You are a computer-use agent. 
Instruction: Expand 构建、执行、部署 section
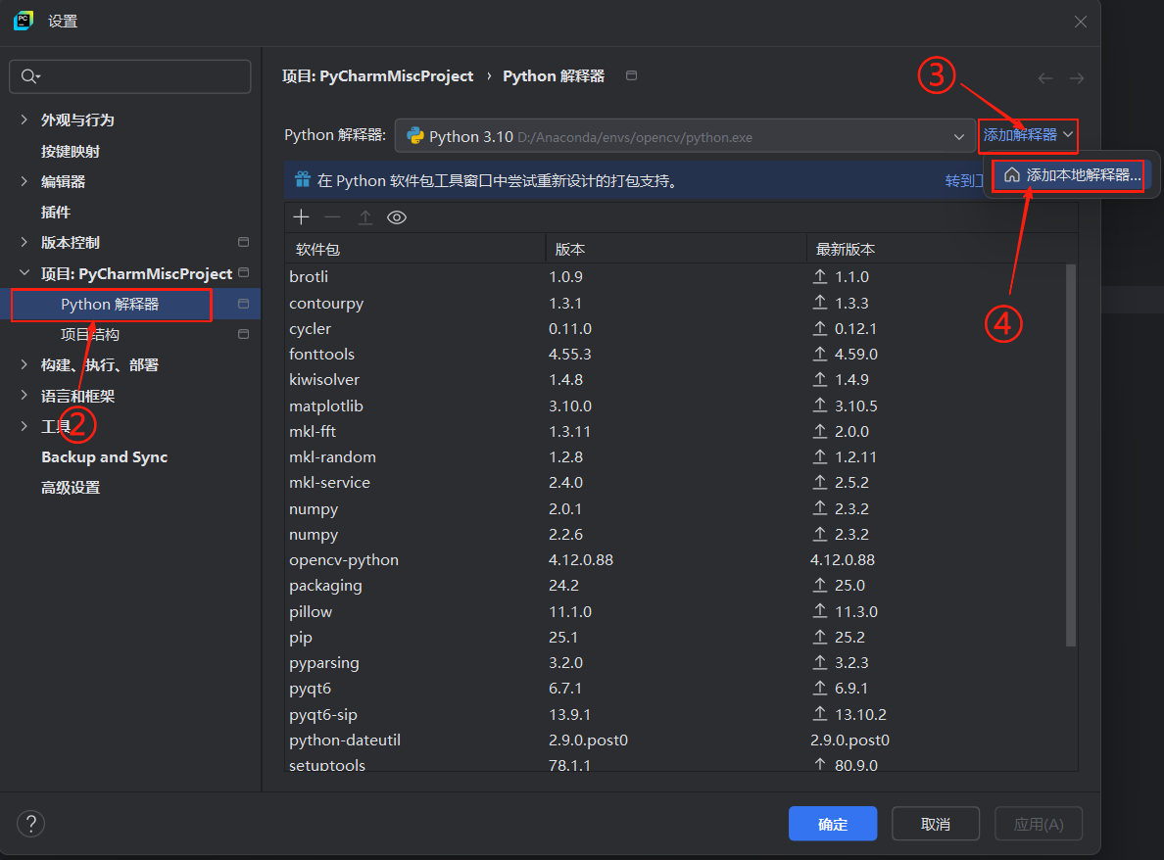[x=24, y=364]
